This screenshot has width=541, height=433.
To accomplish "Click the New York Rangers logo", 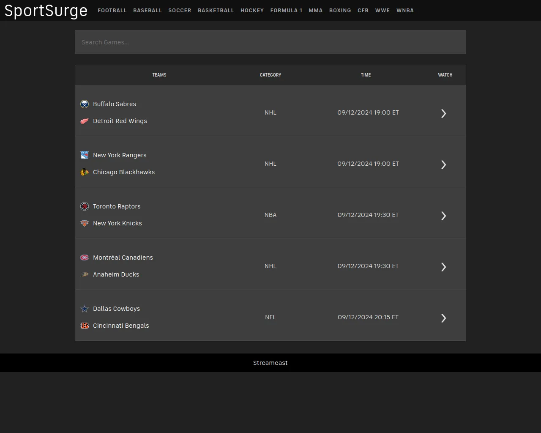I will pyautogui.click(x=85, y=155).
